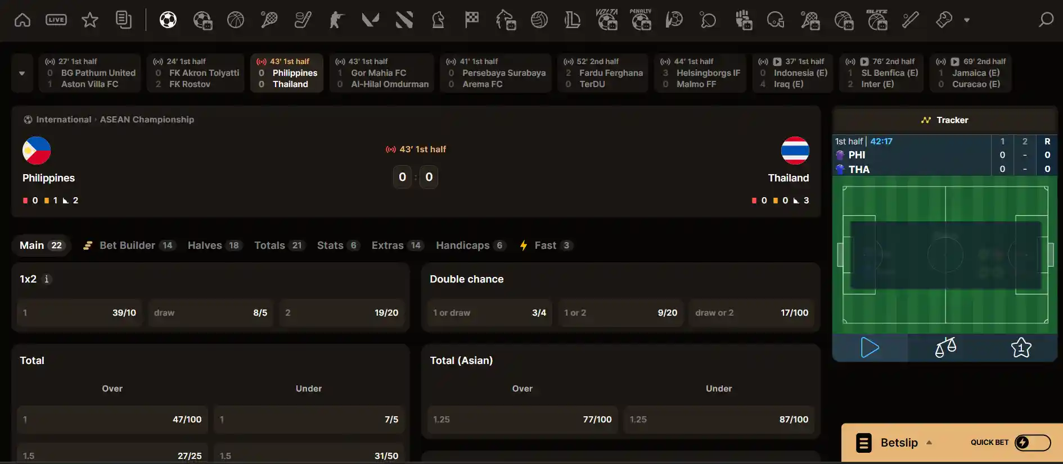Collapse the live matches strip arrow
1063x464 pixels.
pos(22,73)
